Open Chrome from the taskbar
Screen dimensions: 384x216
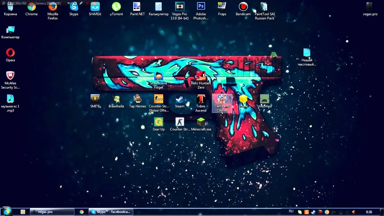pyautogui.click(x=82, y=212)
